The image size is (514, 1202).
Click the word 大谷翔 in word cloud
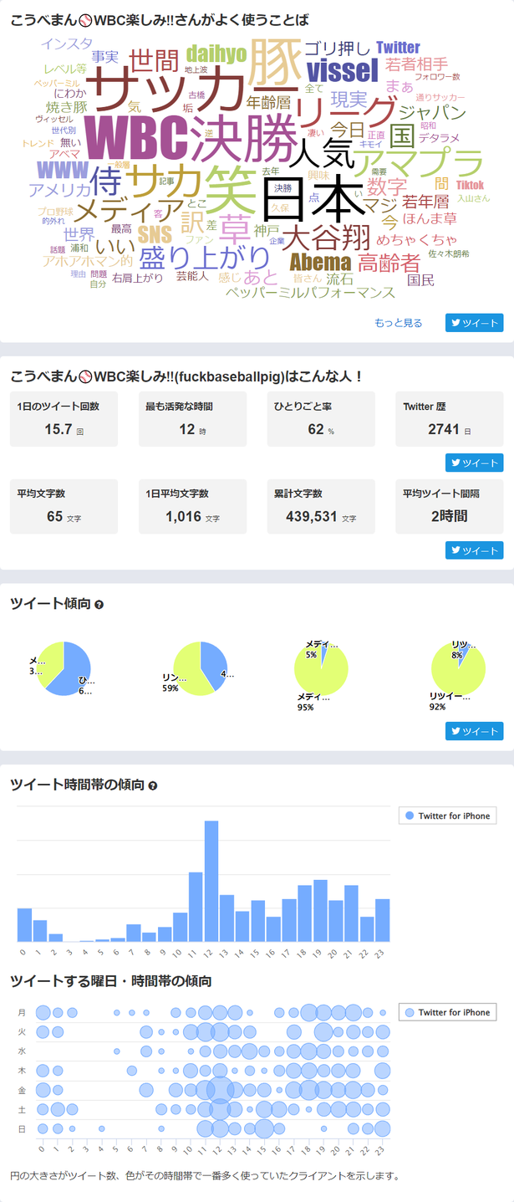(325, 236)
